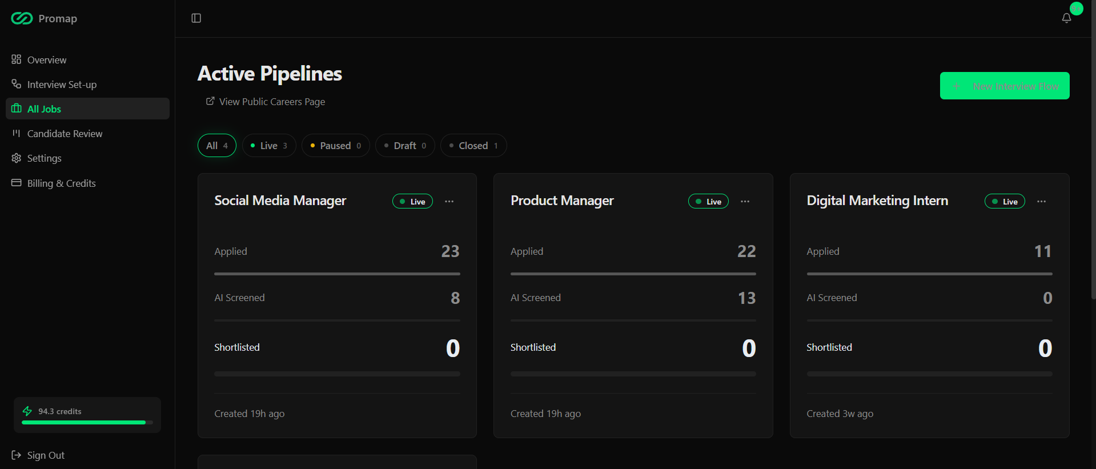Select the All pipelines filter tab
The width and height of the screenshot is (1096, 469).
217,145
